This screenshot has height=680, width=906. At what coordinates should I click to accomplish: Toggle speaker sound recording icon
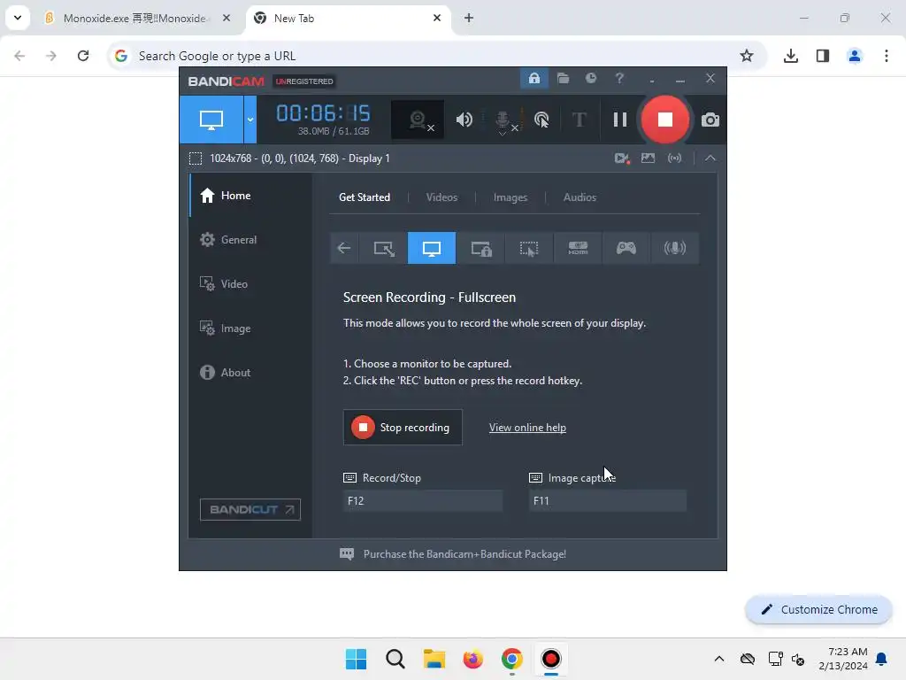464,120
